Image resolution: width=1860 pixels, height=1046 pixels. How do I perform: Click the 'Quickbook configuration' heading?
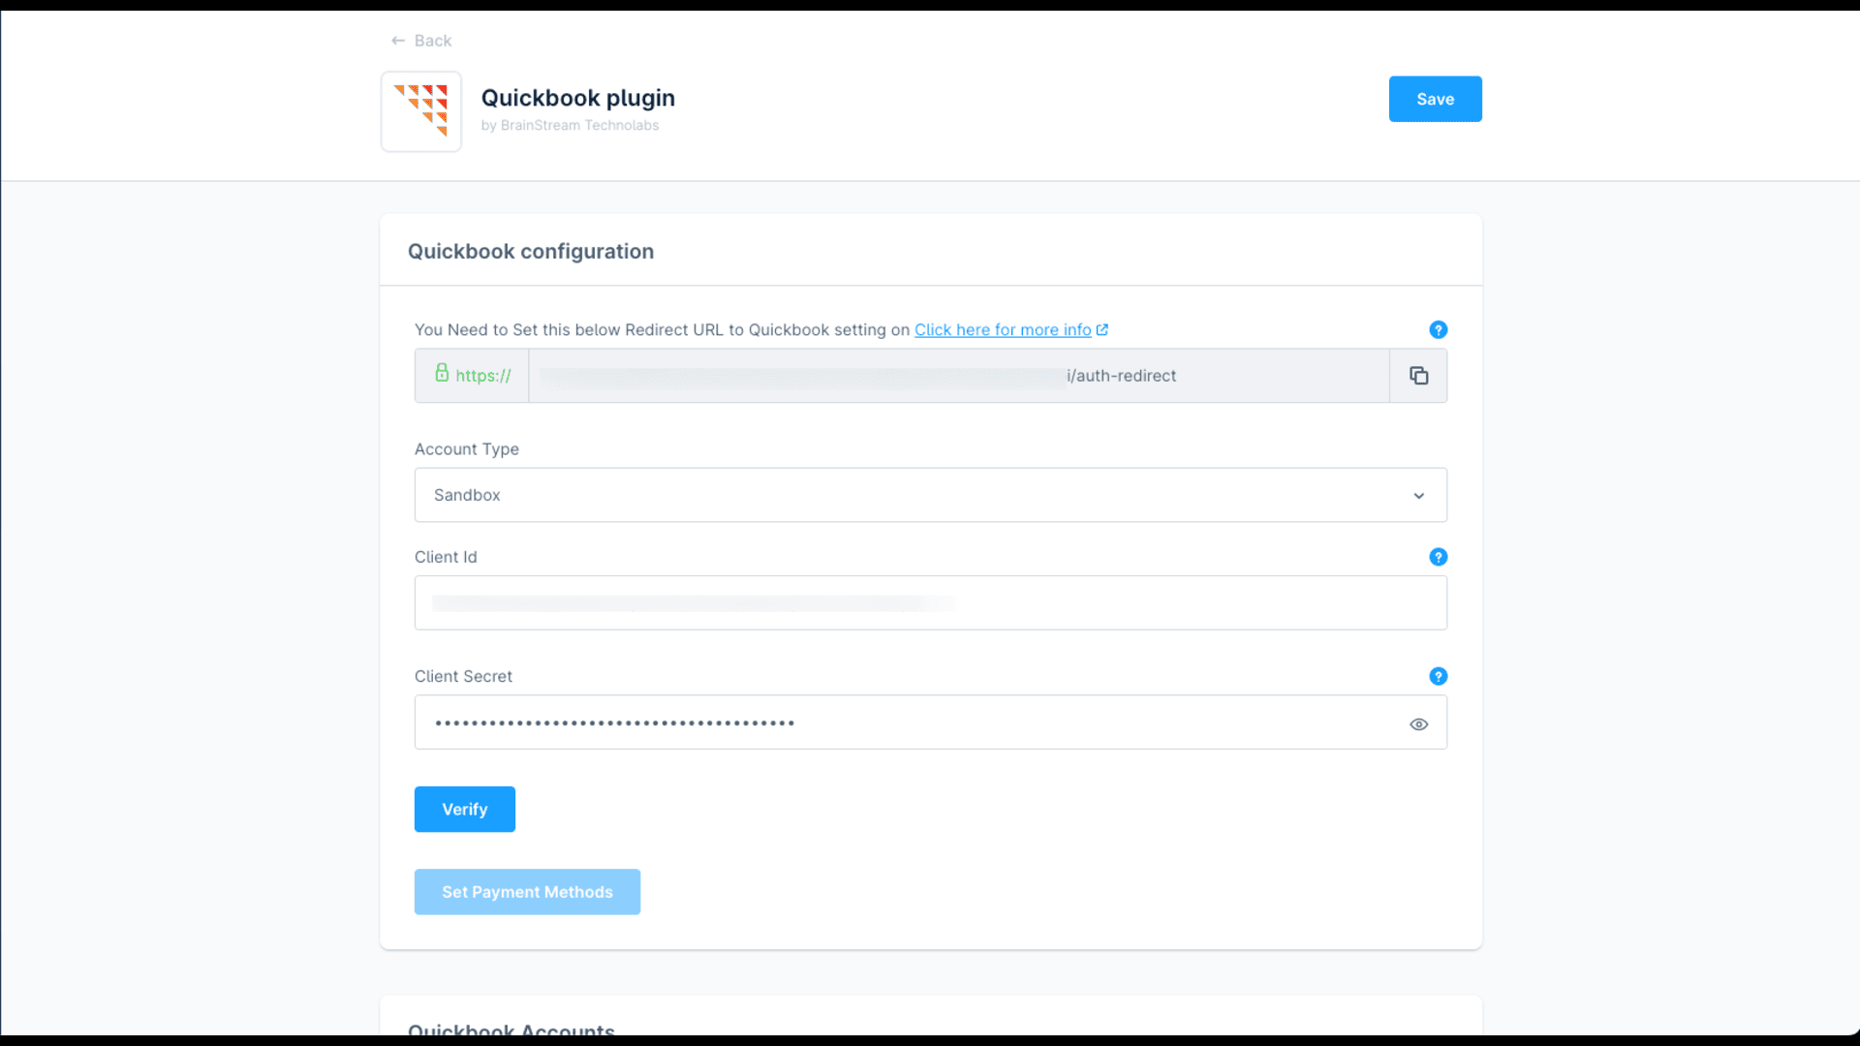(531, 252)
